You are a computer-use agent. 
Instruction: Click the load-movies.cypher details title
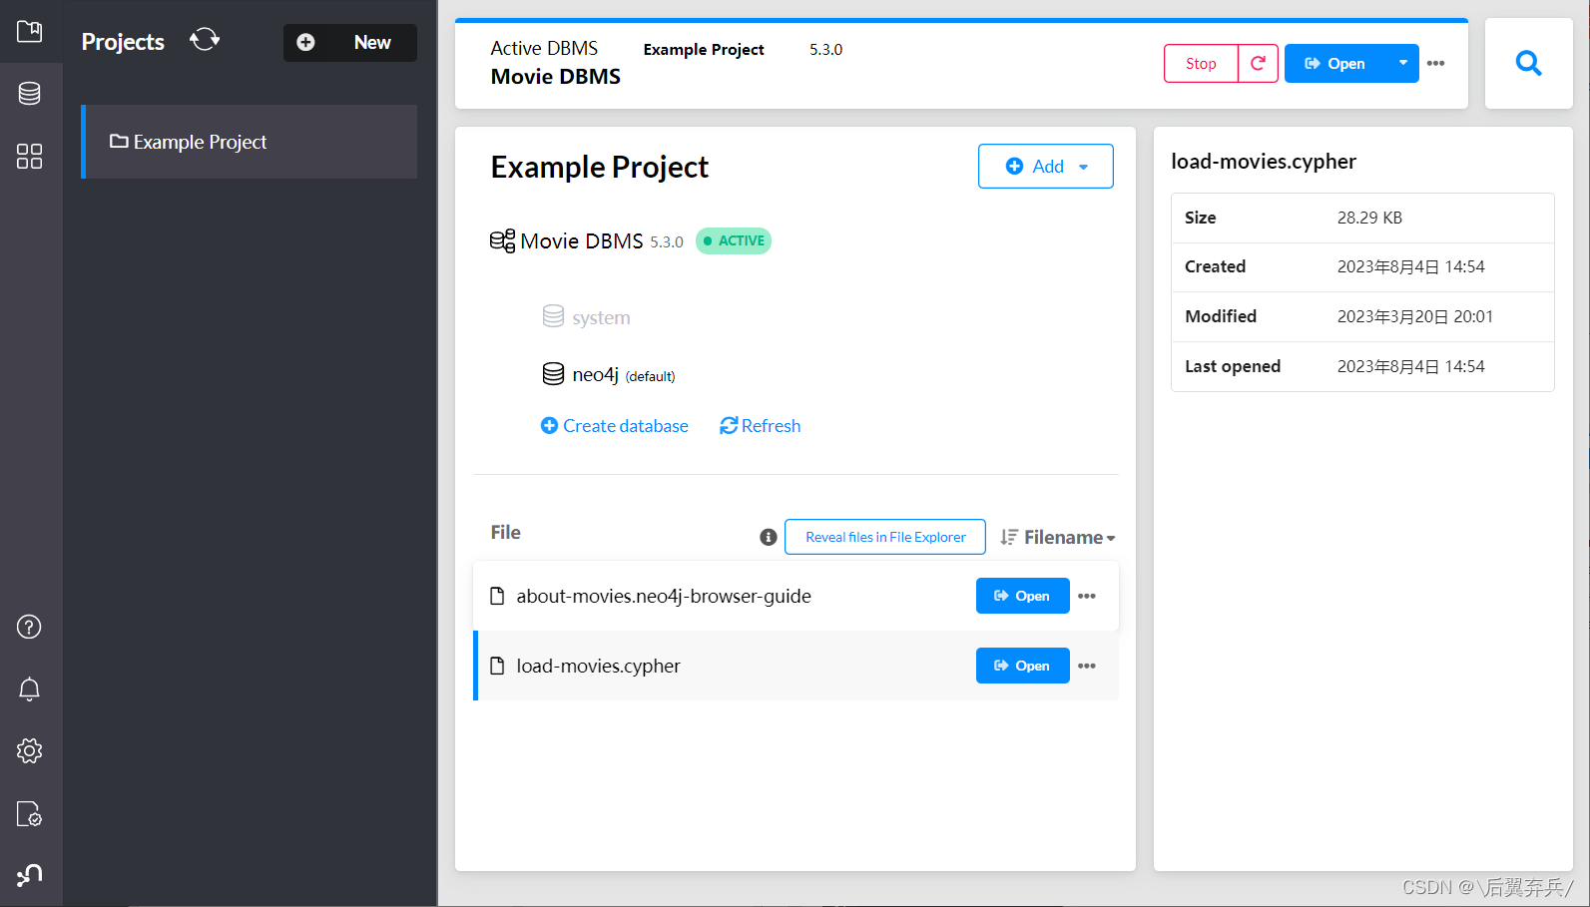(x=1264, y=162)
